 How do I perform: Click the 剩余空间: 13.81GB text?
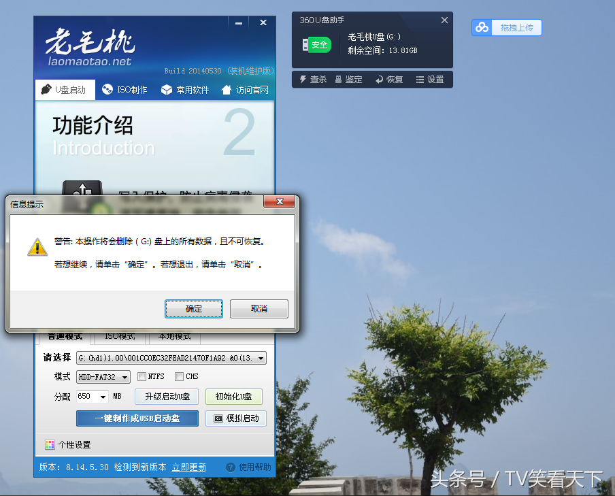[x=382, y=50]
